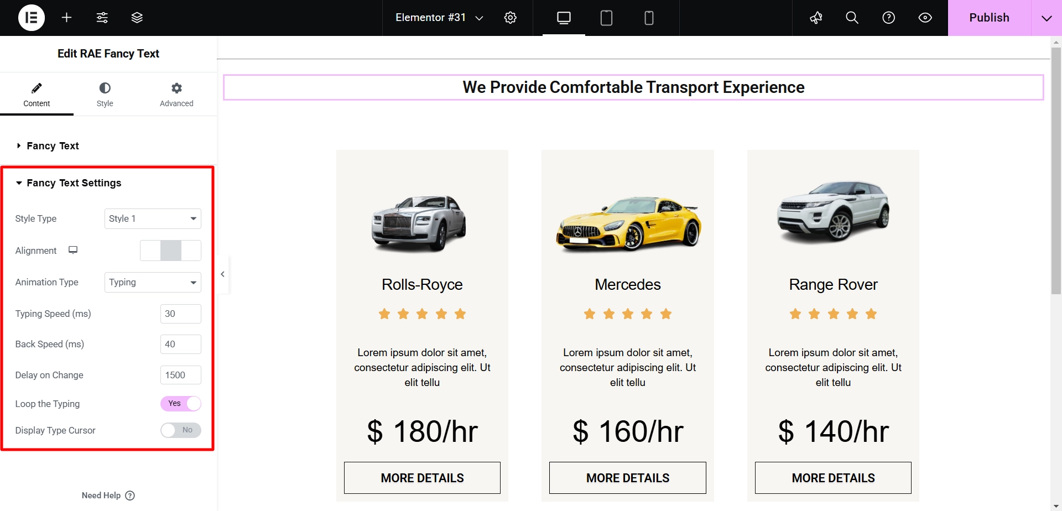Open the structure layers icon
The height and width of the screenshot is (511, 1062).
137,18
